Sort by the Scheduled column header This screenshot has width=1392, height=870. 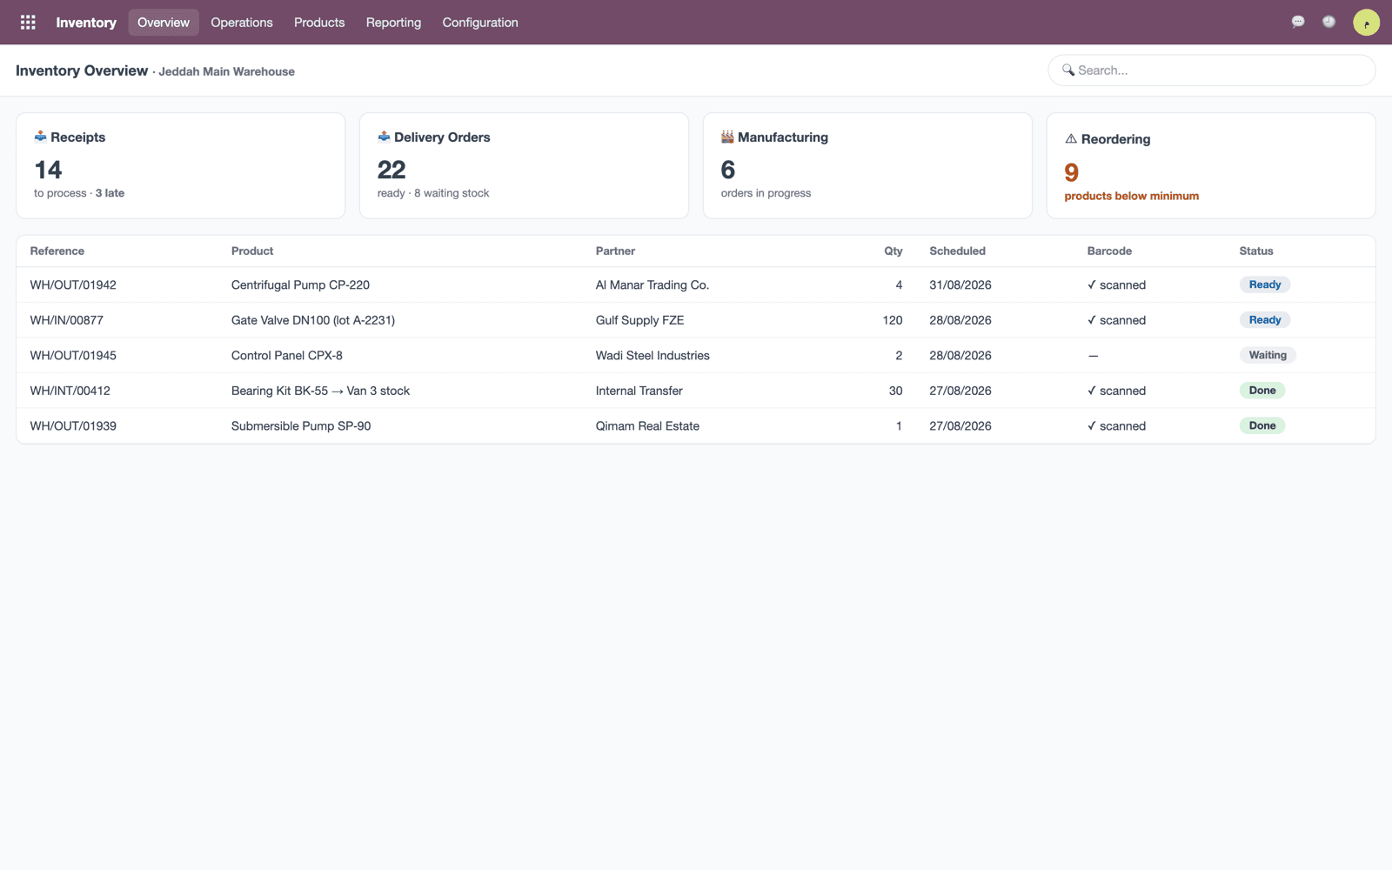[x=957, y=251]
